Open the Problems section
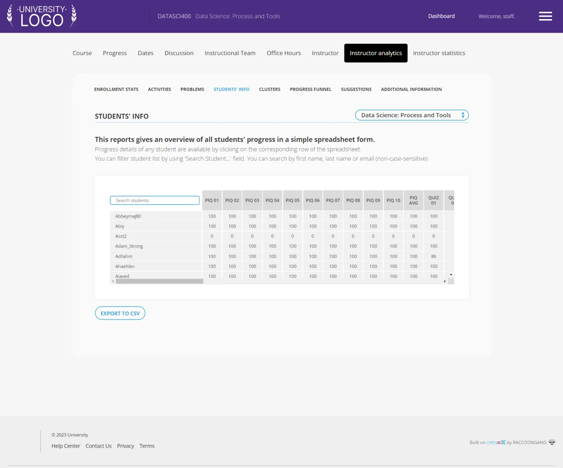 click(x=192, y=89)
